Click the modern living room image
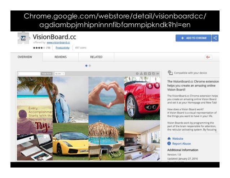This screenshot has height=178, width=230. click(x=142, y=140)
